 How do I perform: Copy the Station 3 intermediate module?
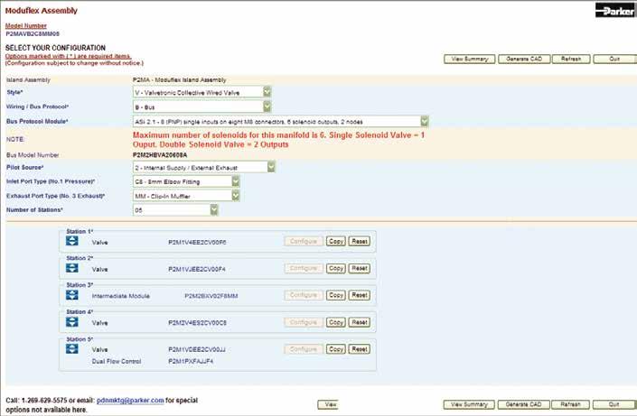click(x=336, y=295)
